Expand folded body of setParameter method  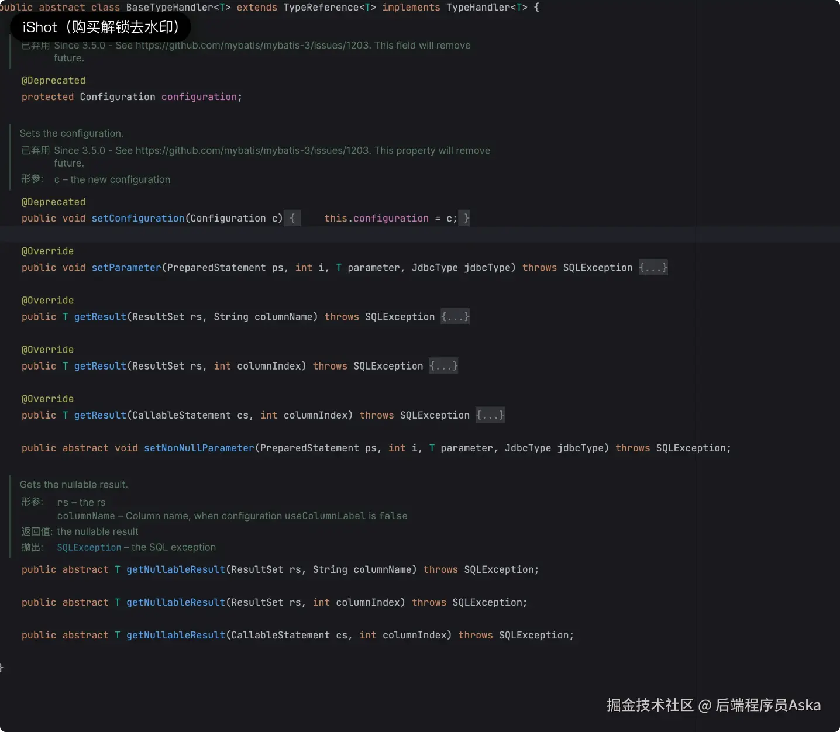(x=653, y=268)
